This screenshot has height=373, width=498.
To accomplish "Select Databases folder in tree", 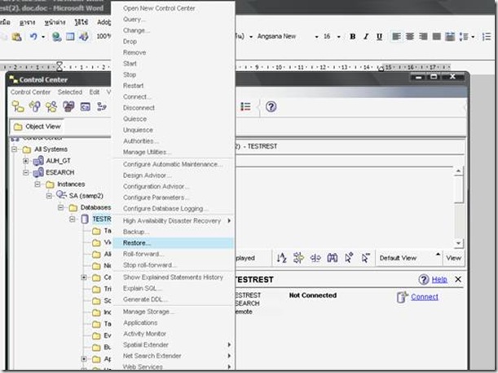I will (x=95, y=207).
